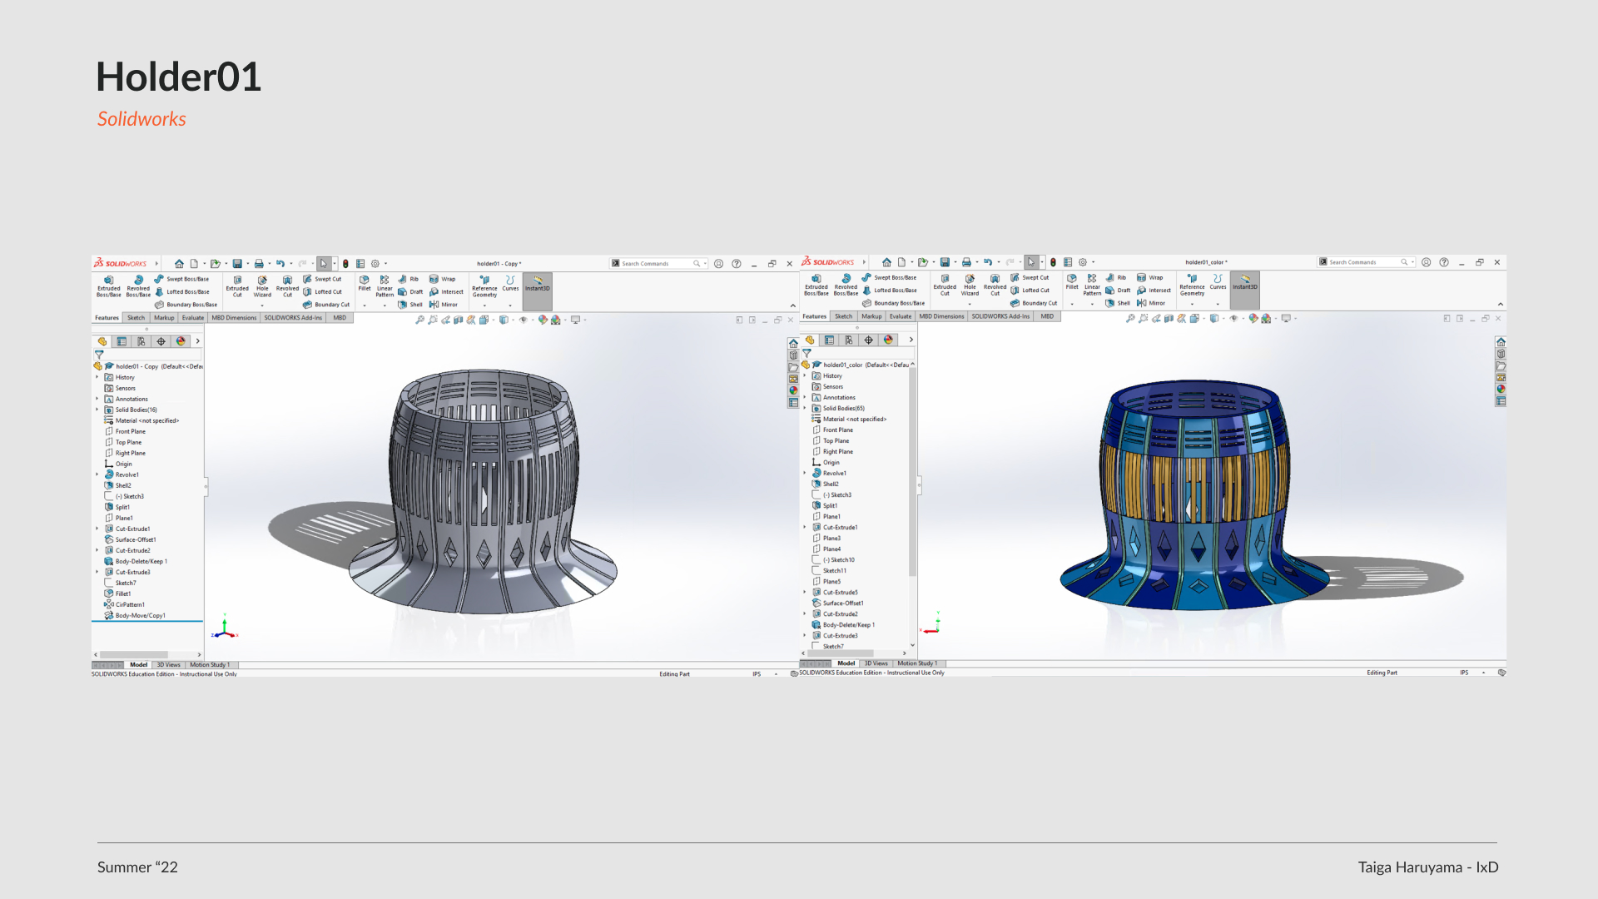The height and width of the screenshot is (899, 1598).
Task: Click Fillet tool in the holder01 - Copy window
Action: tap(365, 283)
